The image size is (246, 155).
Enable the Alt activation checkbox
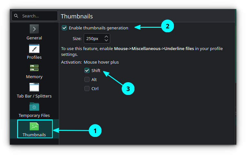click(87, 79)
